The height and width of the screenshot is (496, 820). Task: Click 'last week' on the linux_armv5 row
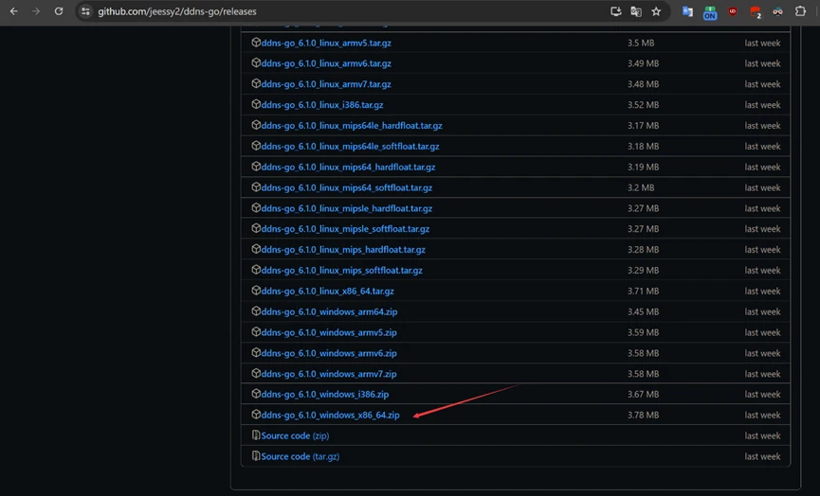point(762,43)
